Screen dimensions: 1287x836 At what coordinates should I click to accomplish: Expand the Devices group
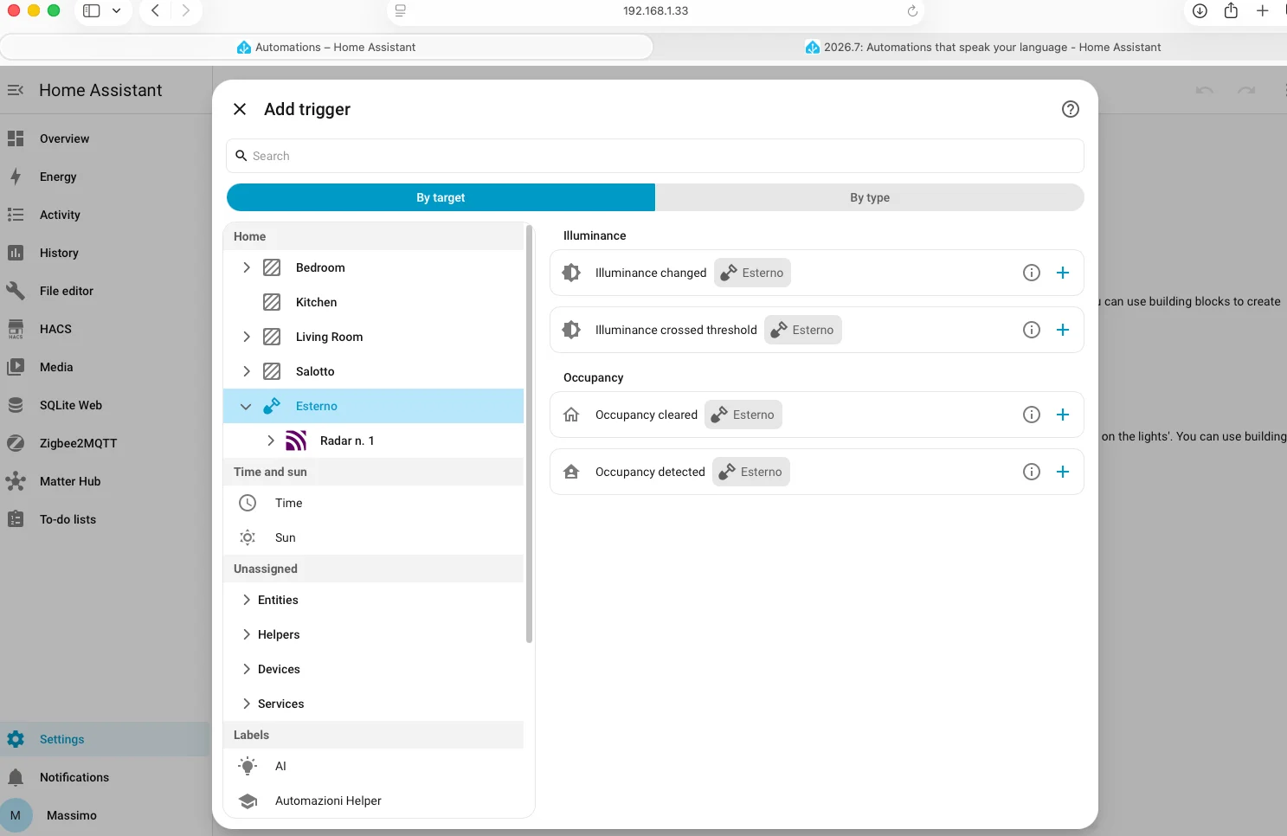[x=246, y=669]
